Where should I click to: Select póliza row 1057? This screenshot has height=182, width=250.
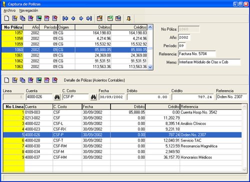(74, 33)
